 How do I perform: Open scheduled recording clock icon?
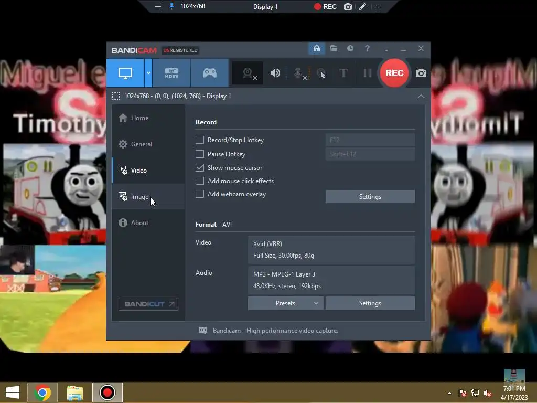tap(350, 49)
